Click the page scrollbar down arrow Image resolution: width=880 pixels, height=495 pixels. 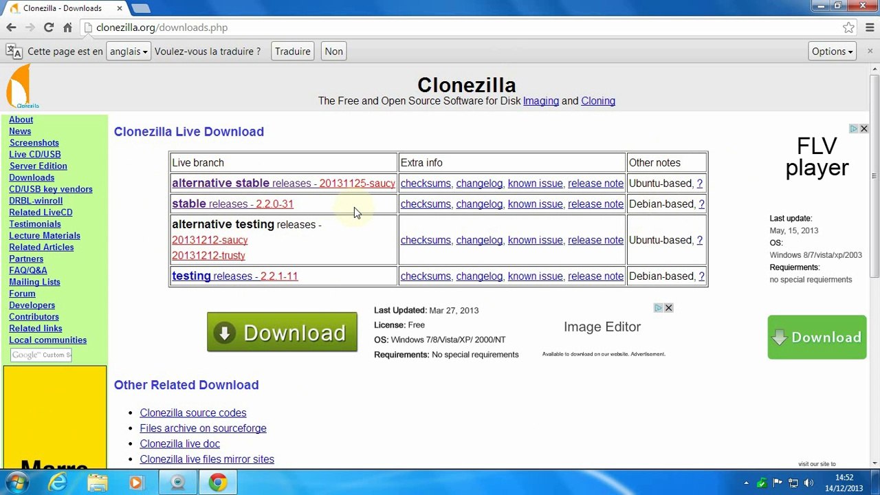[874, 463]
